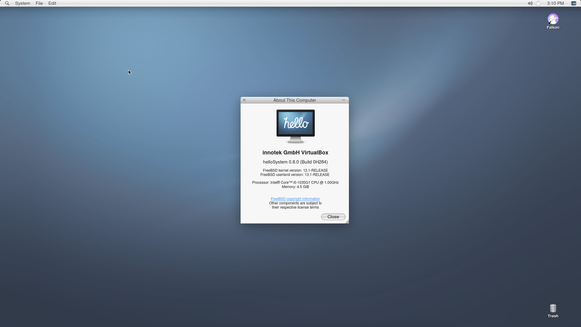Open the Trash

tap(553, 308)
